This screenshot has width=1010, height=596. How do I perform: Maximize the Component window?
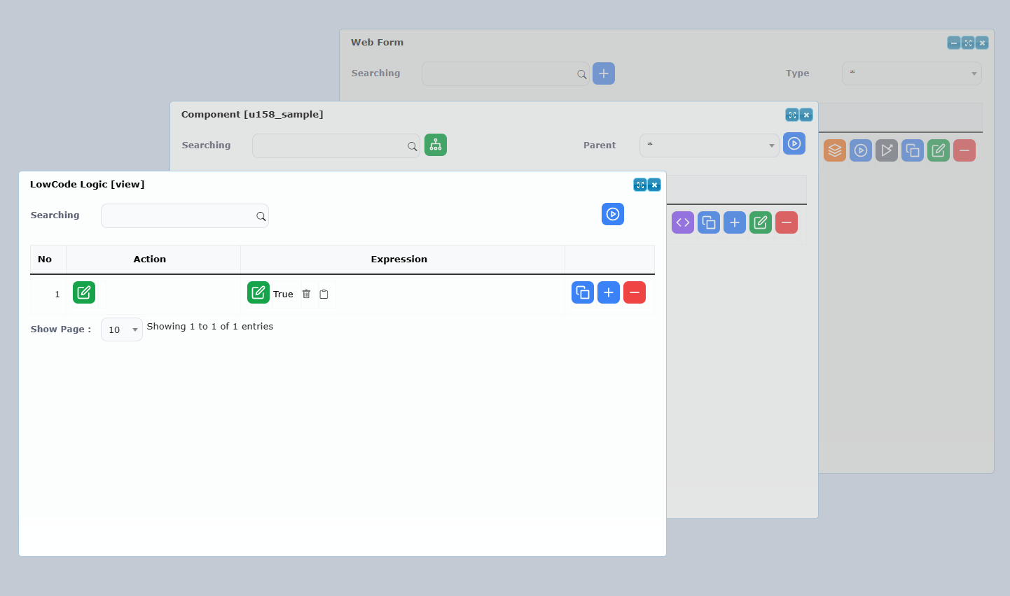pyautogui.click(x=792, y=115)
